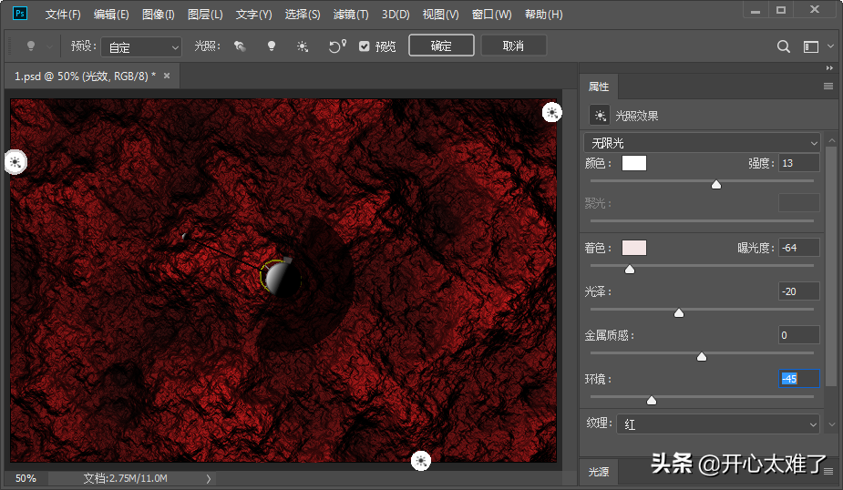
Task: Expand the 无限光 light type dropdown
Action: tap(702, 143)
